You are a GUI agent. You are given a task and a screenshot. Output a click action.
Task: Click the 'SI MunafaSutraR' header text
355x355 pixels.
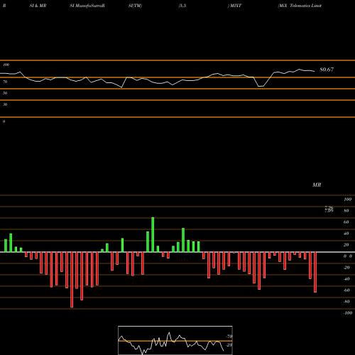pyautogui.click(x=87, y=6)
